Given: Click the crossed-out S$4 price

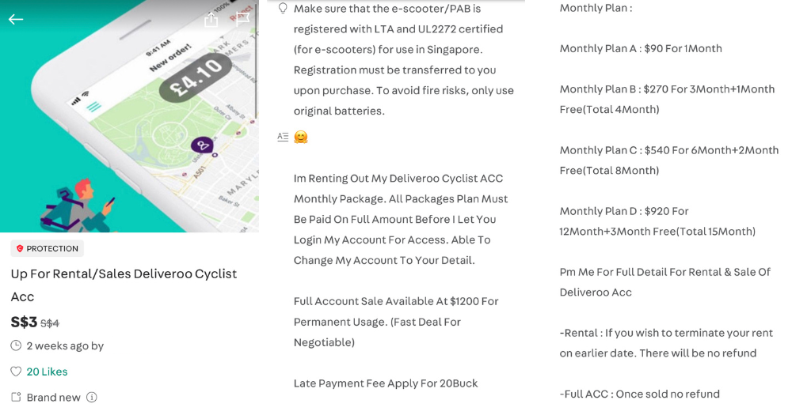Looking at the screenshot, I should click(49, 323).
